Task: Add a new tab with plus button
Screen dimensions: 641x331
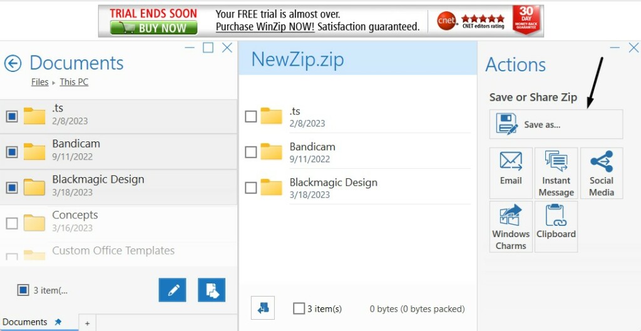Action: [87, 323]
